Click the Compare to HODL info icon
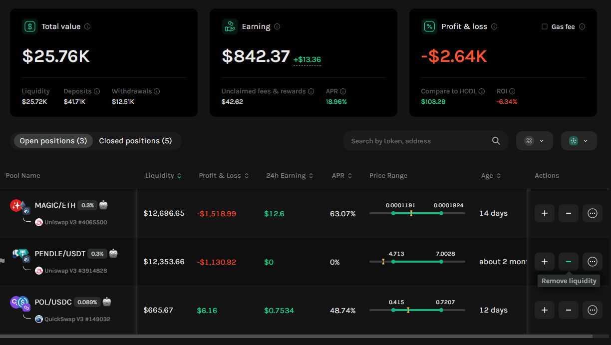This screenshot has height=345, width=611. (x=482, y=91)
